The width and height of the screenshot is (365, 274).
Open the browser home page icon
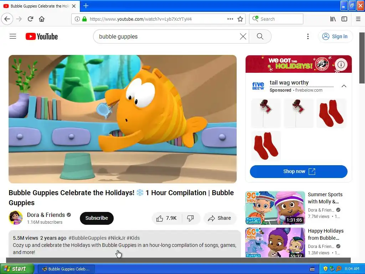(x=42, y=19)
